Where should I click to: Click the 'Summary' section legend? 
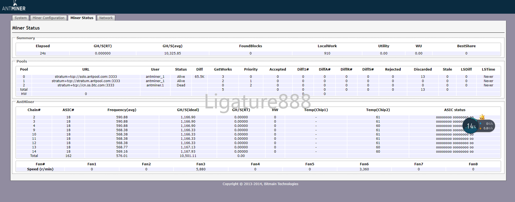tap(26, 38)
